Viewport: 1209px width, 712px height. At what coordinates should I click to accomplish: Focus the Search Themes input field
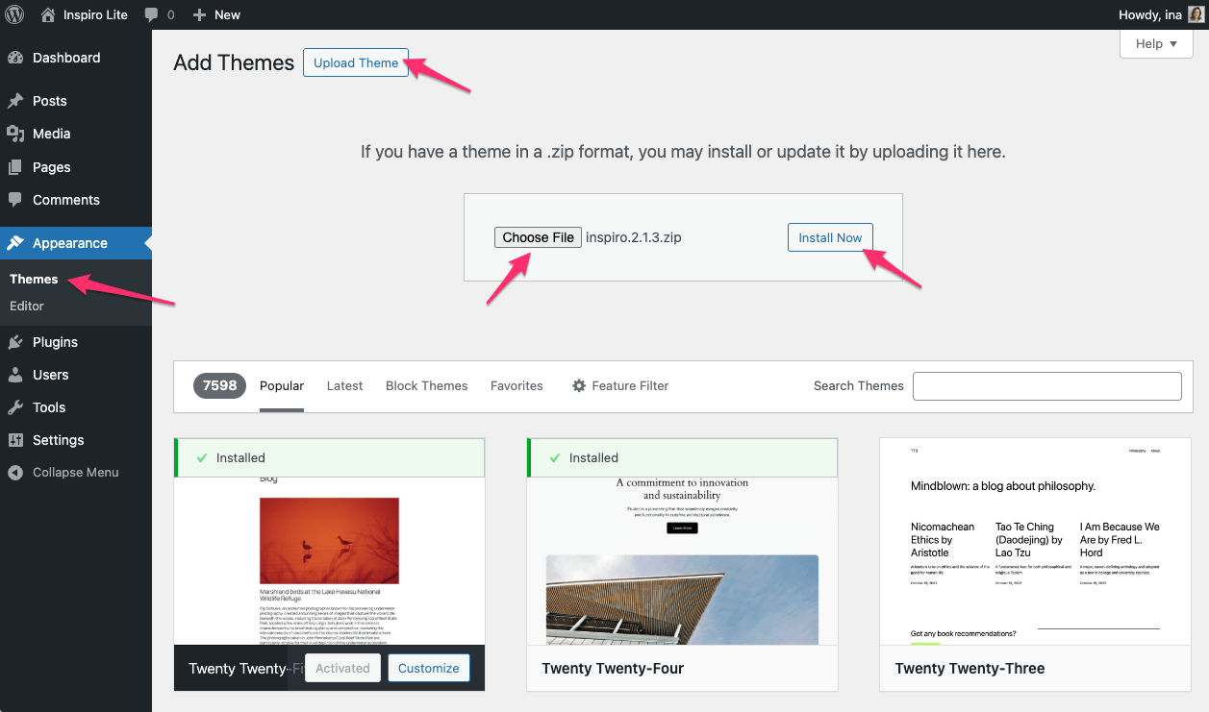point(1046,385)
